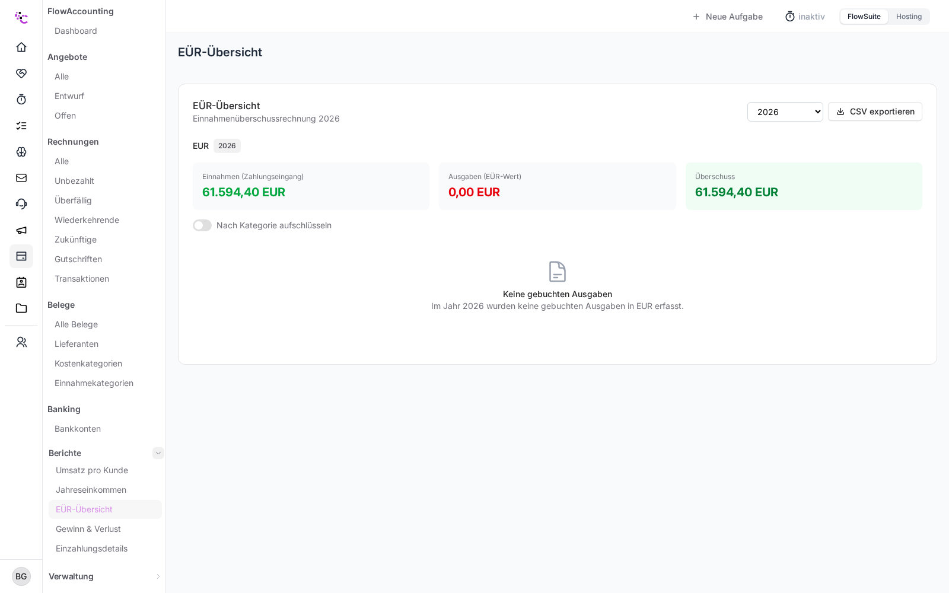Image resolution: width=949 pixels, height=593 pixels.
Task: Open the support headset sidebar icon
Action: [21, 204]
